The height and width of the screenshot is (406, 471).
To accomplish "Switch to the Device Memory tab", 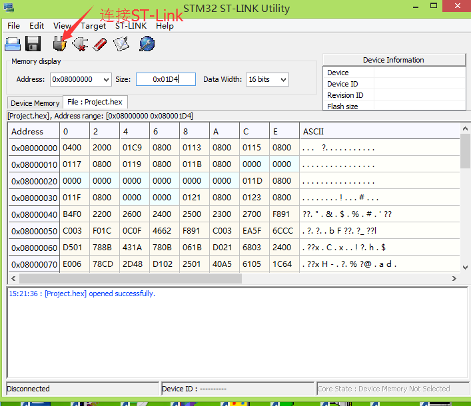I will (35, 103).
